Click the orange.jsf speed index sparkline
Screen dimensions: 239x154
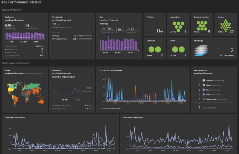(66, 92)
